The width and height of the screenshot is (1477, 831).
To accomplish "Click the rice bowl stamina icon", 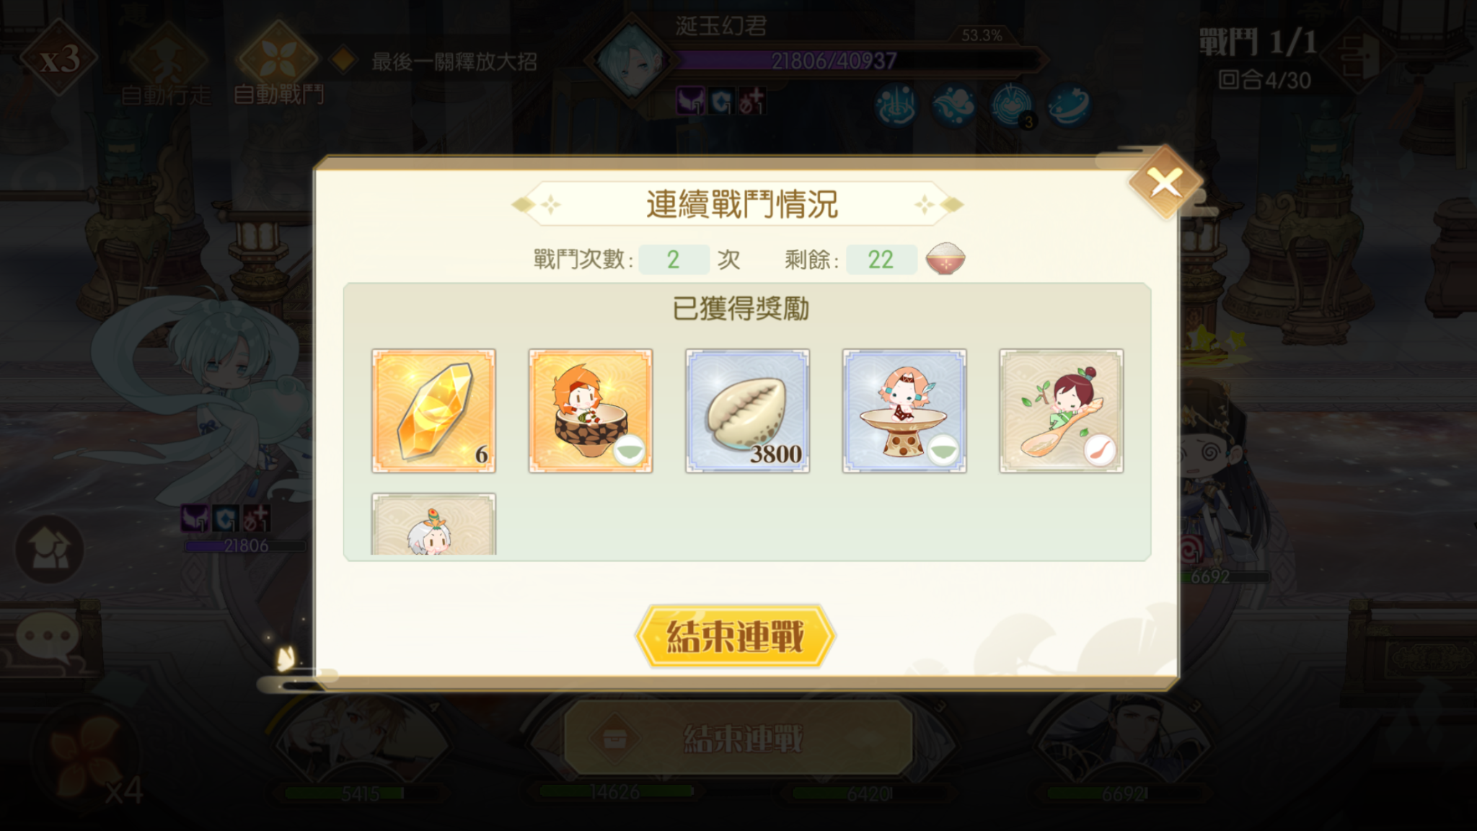I will tap(945, 259).
